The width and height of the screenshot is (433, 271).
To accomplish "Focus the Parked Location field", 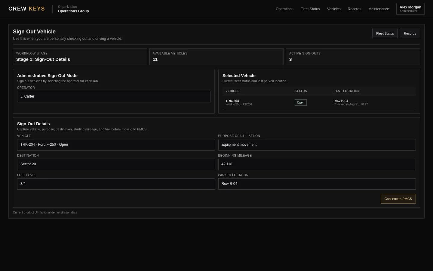I will [317, 184].
